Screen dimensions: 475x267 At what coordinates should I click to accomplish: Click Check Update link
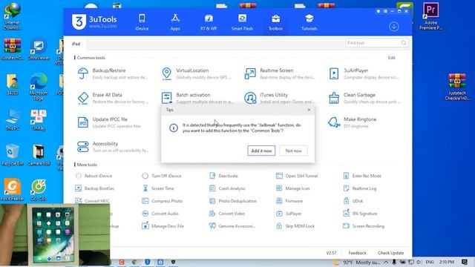390,253
